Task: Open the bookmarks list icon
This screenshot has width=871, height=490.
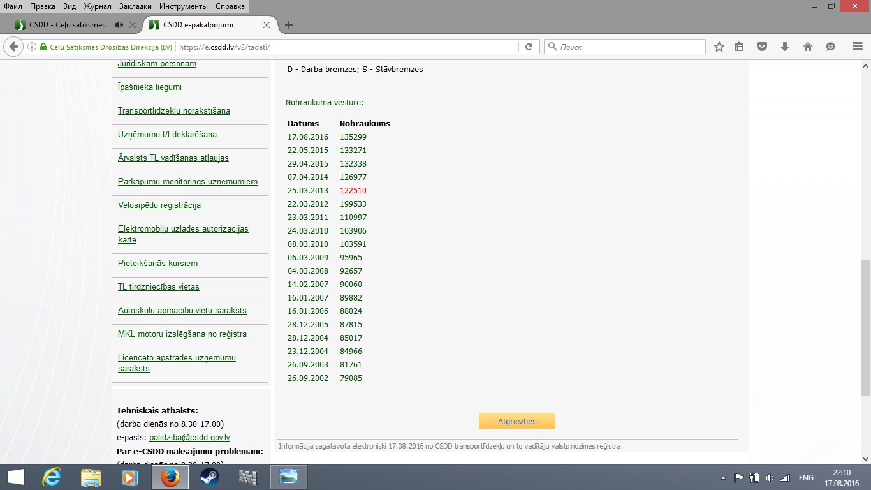Action: [x=739, y=47]
